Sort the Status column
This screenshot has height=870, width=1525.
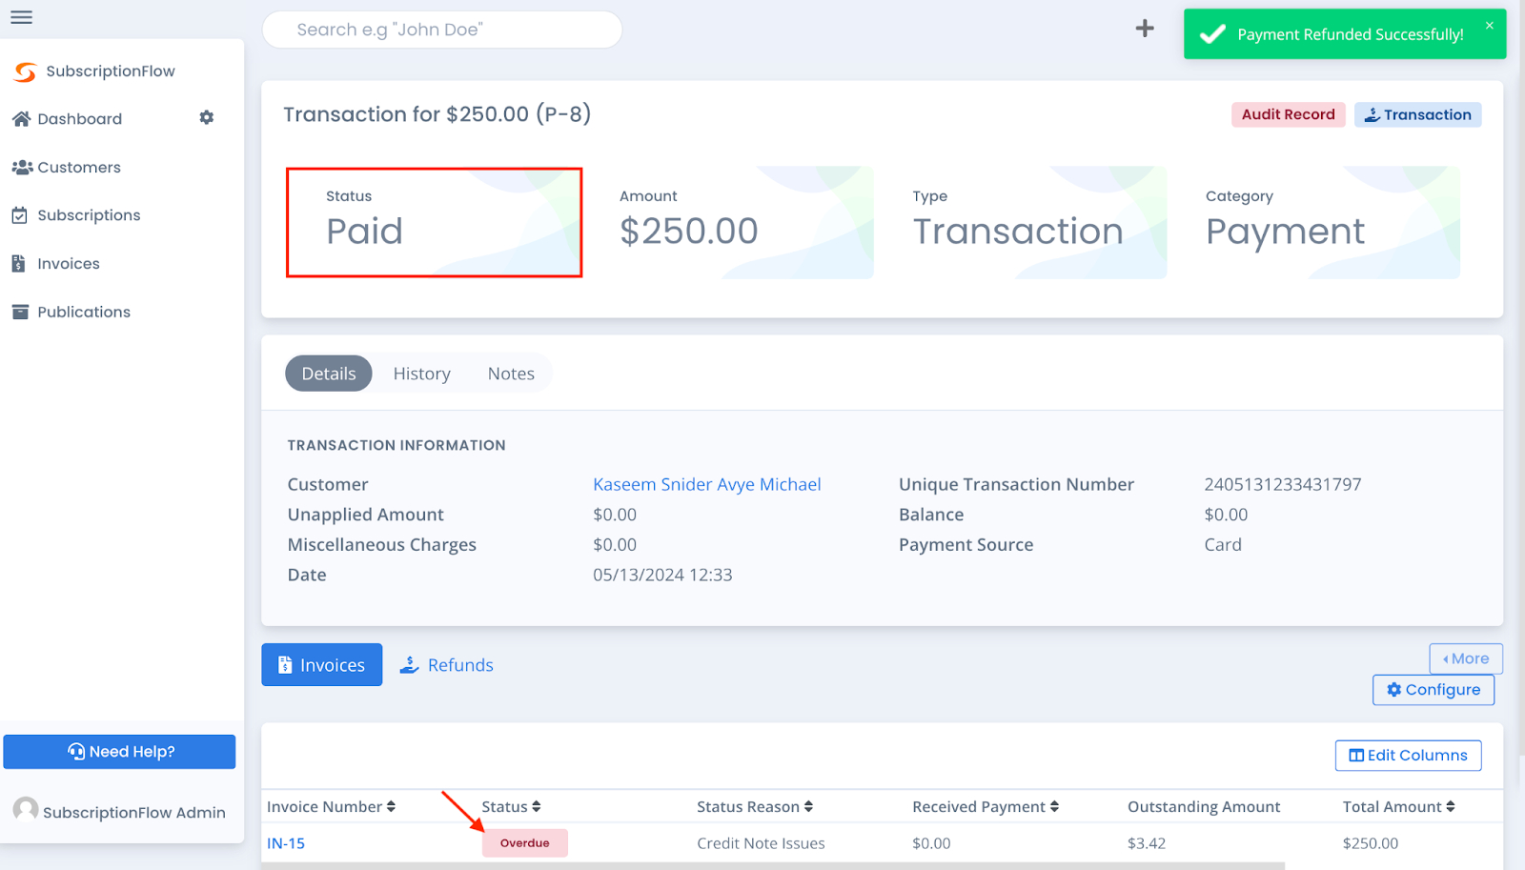[x=511, y=805]
